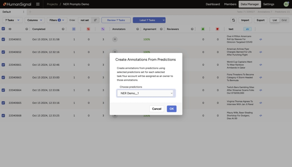Click the OK button to create annotations
This screenshot has width=292, height=167.
click(171, 109)
